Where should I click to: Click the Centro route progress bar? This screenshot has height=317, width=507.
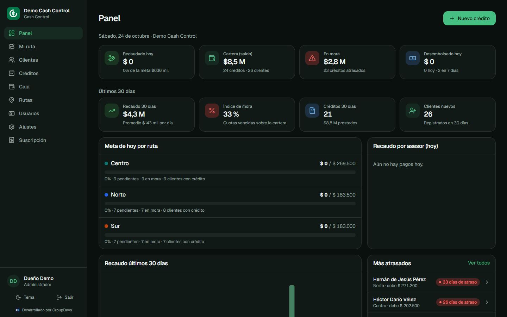[x=230, y=172]
